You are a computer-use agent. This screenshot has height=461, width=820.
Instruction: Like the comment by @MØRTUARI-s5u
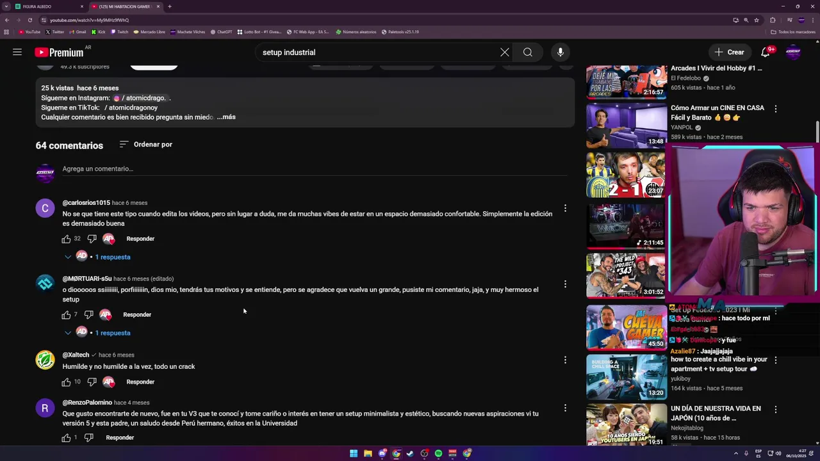66,315
